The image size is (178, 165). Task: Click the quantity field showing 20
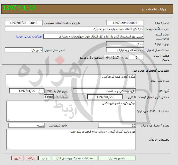click(117, 125)
